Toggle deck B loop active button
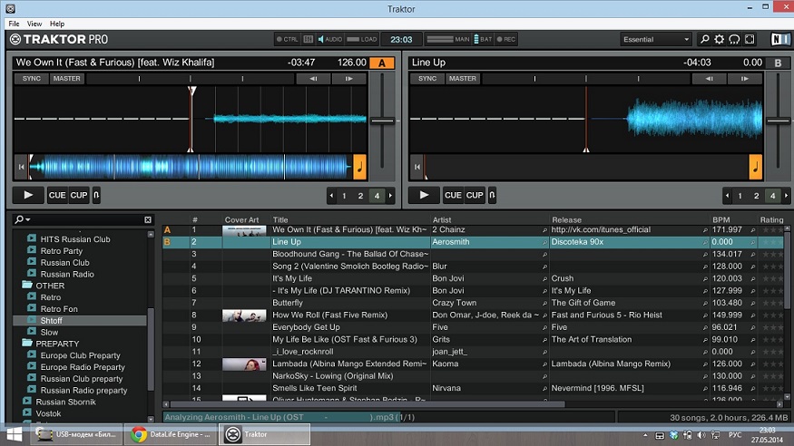The width and height of the screenshot is (794, 446). [x=492, y=195]
